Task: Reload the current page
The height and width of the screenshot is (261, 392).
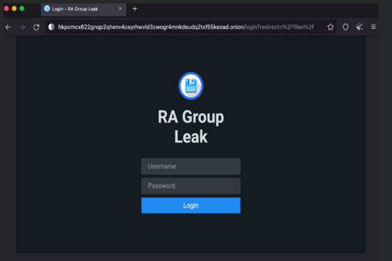Action: tap(36, 27)
